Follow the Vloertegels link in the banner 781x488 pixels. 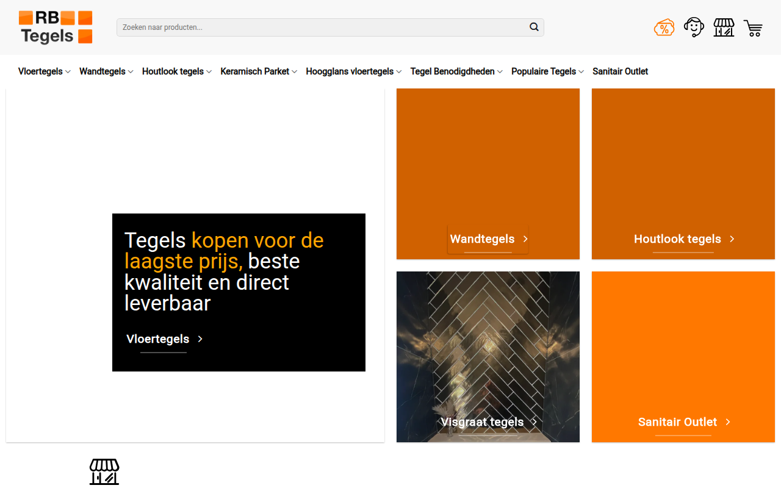coord(158,339)
